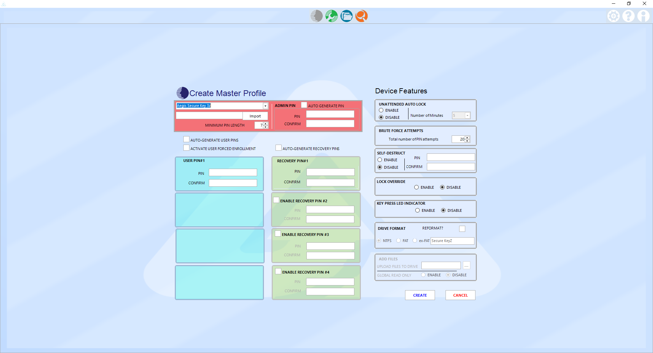
Task: Click the CREATE button
Action: (420, 295)
